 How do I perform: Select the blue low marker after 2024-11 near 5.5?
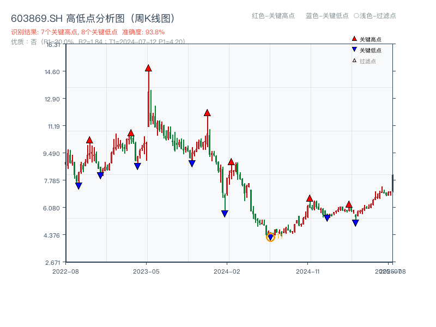(328, 218)
